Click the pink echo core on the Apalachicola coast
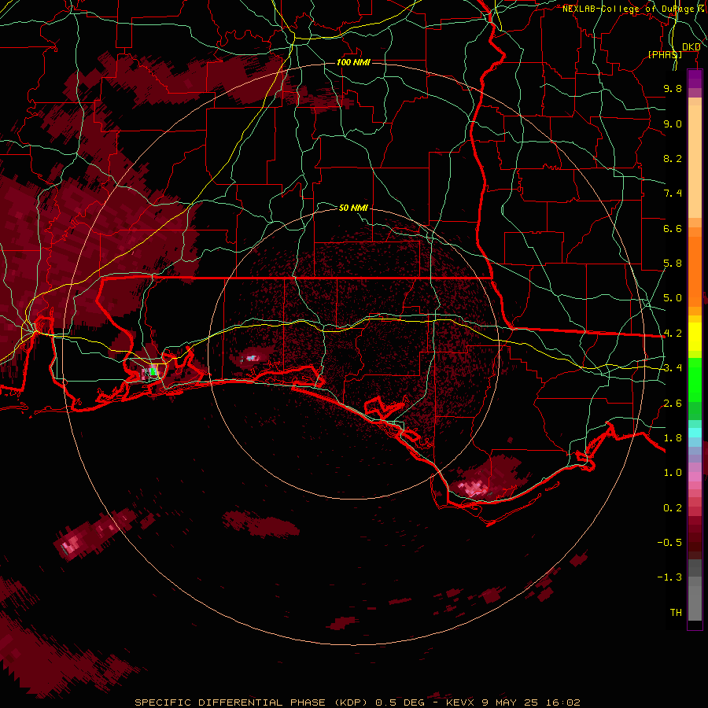The width and height of the screenshot is (708, 708). [474, 488]
